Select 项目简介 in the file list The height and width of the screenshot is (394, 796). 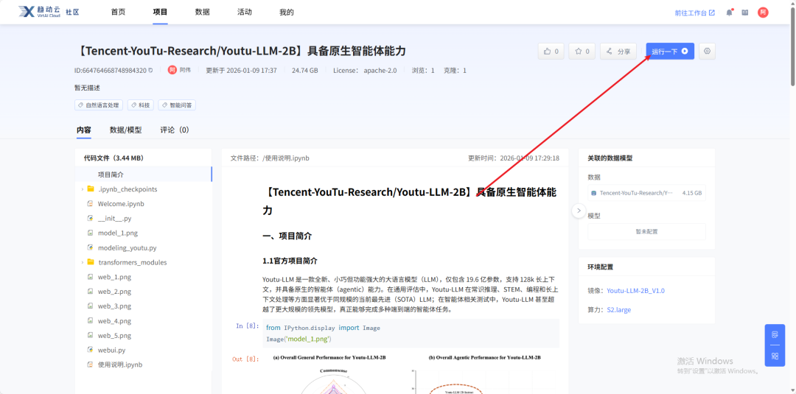coord(143,175)
